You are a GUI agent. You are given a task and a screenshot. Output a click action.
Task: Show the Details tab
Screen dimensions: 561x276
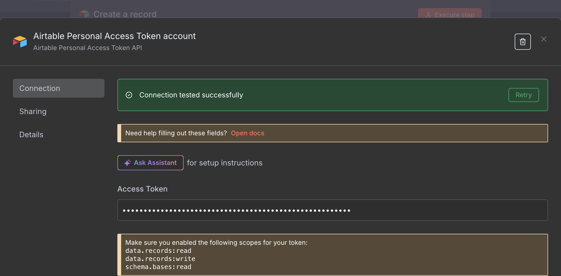[x=31, y=135]
